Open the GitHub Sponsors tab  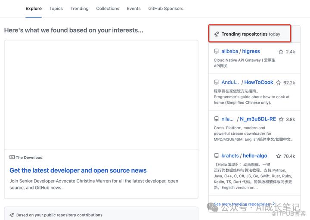[x=166, y=9]
